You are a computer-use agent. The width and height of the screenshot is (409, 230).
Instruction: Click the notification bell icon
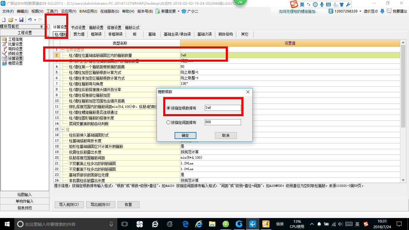pyautogui.click(x=382, y=11)
